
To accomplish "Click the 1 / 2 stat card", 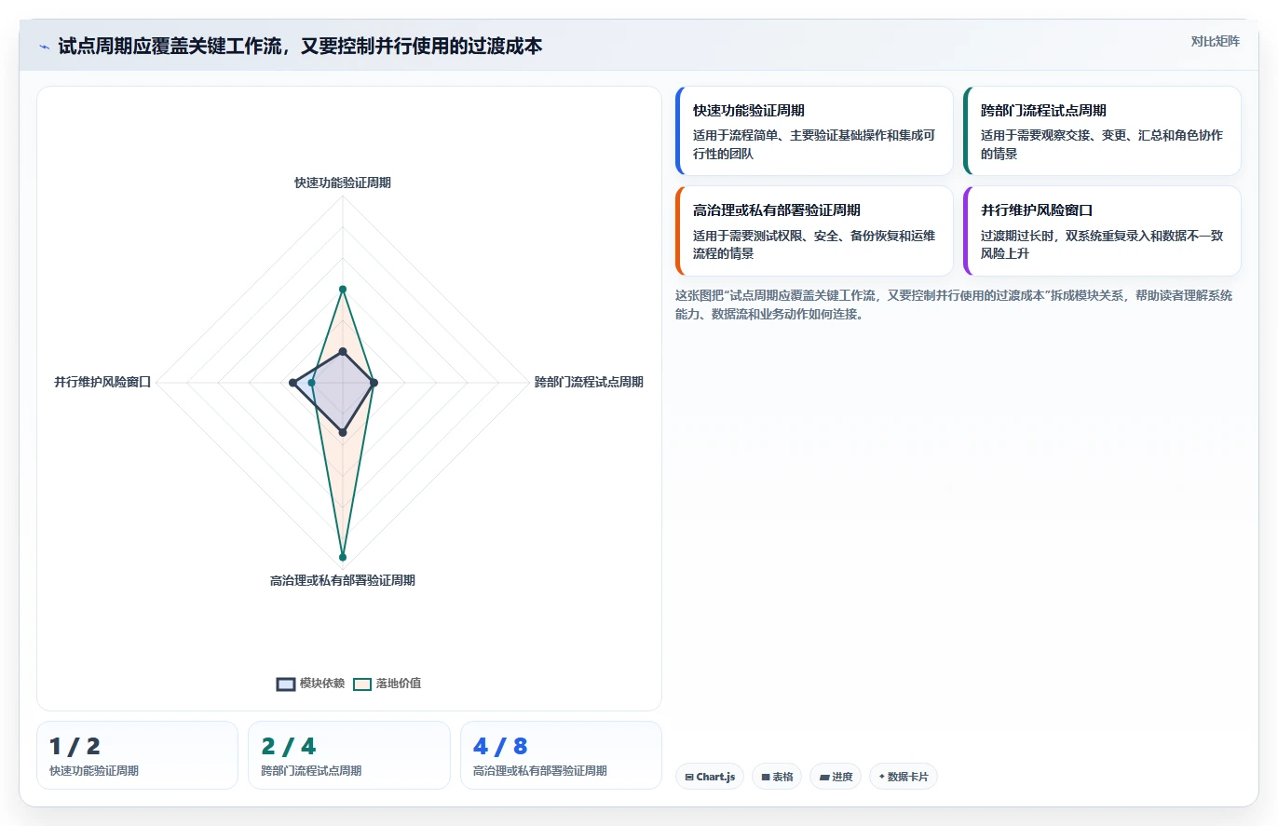I will [137, 755].
